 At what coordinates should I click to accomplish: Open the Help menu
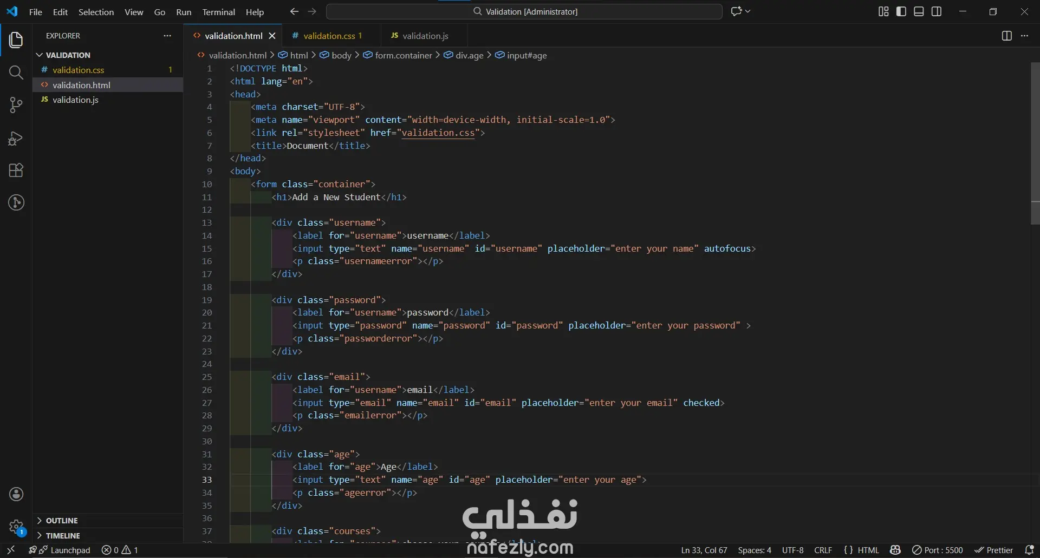click(x=255, y=11)
